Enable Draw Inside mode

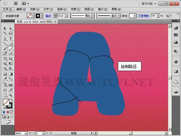(11, 117)
